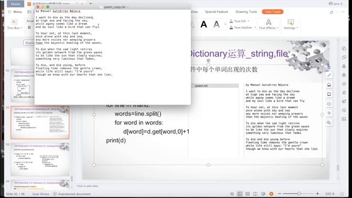This screenshot has width=352, height=198.
Task: Click the Slide 92 / 96 indicator
Action: 15,194
